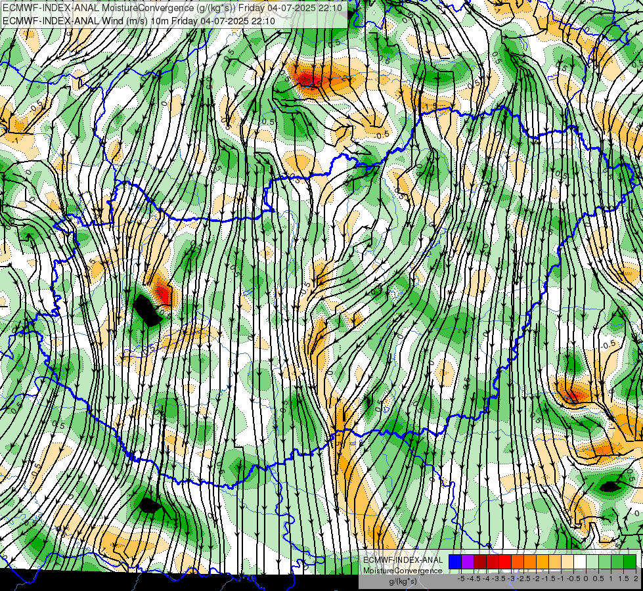Click the white swatch left of 0
643x591 pixels.
click(580, 562)
